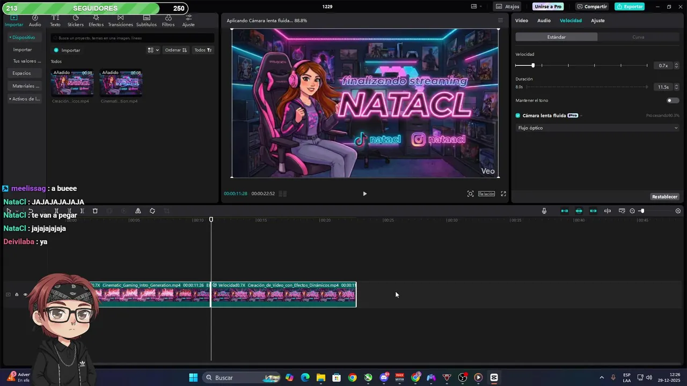This screenshot has height=386, width=687.
Task: Click the mirror flip icon in timeline toolbar
Action: (138, 211)
